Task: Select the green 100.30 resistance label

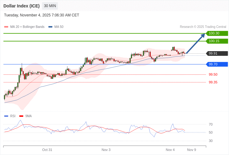Action: click(x=217, y=33)
